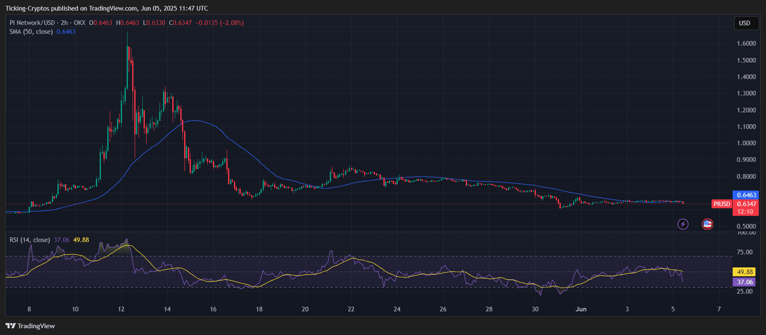Click the Jun label on time axis
This screenshot has height=335, width=766.
(581, 309)
